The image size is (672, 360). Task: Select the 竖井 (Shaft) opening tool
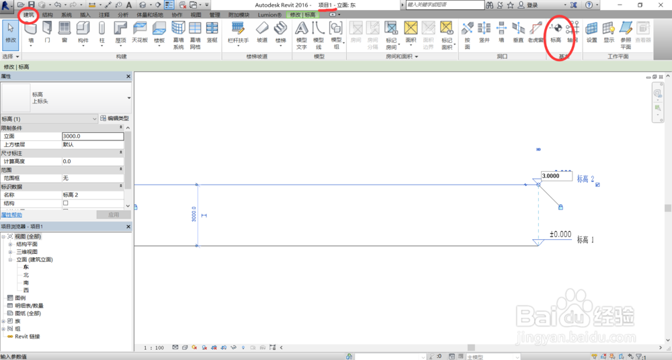pyautogui.click(x=485, y=33)
